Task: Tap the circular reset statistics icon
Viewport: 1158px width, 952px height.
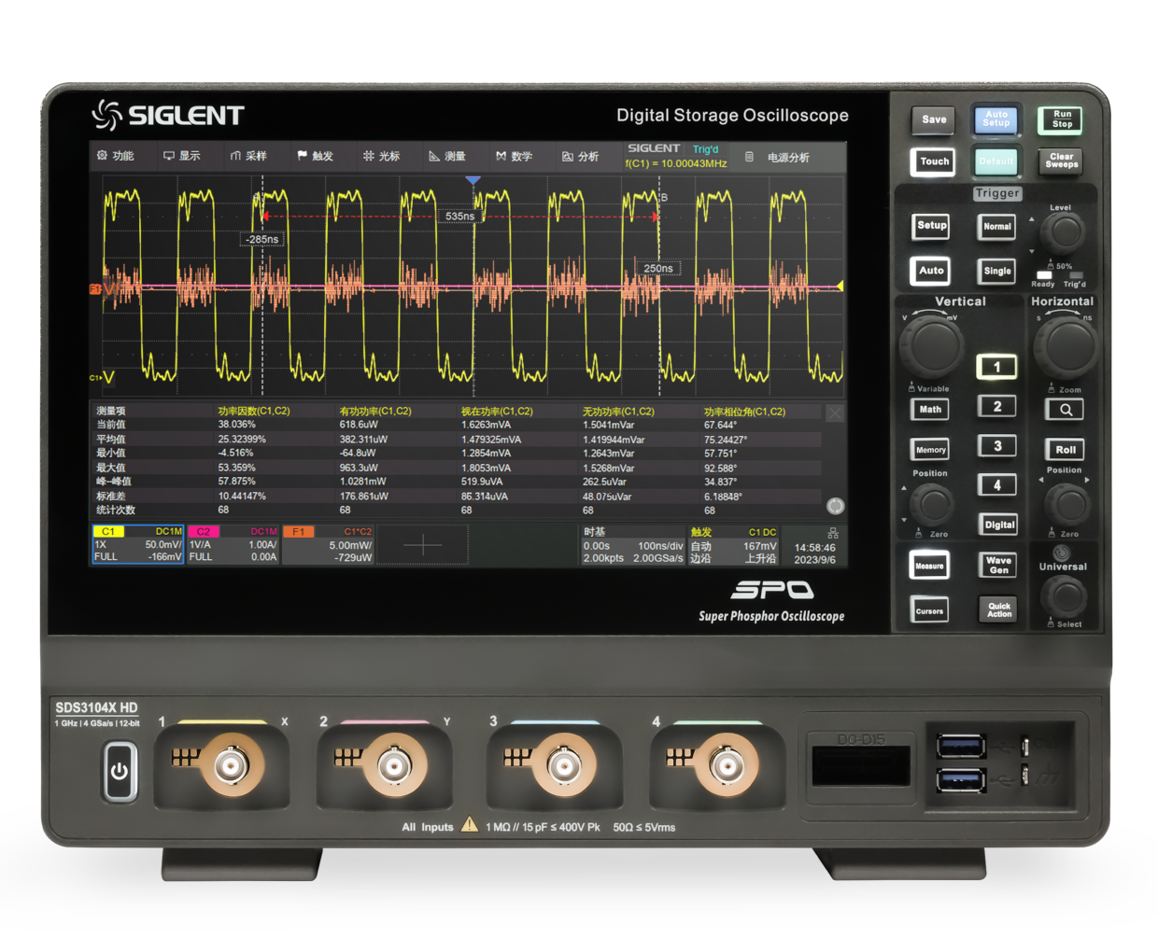Action: (x=835, y=506)
